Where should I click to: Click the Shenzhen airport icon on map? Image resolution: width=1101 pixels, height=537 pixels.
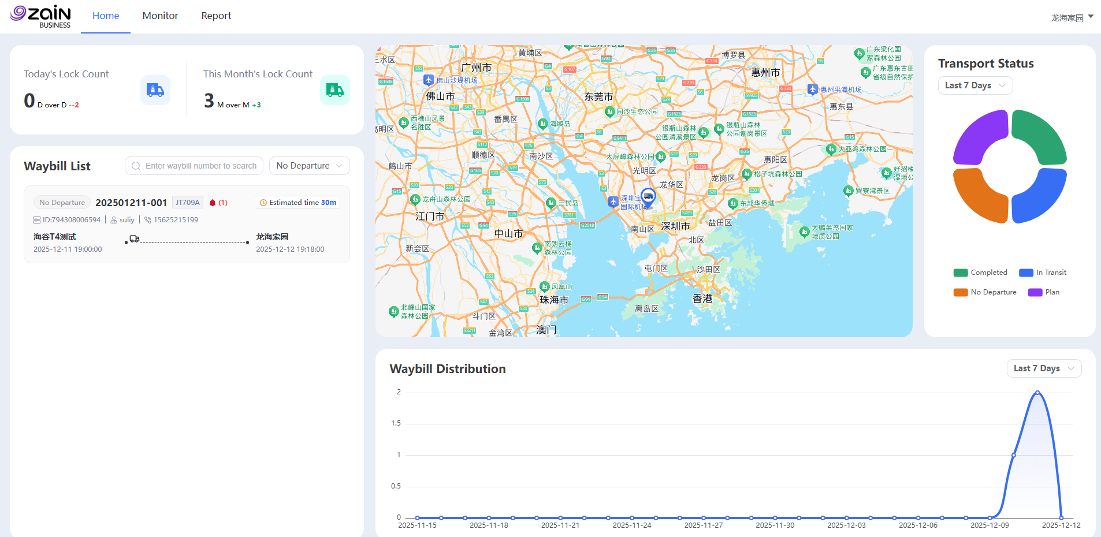613,202
